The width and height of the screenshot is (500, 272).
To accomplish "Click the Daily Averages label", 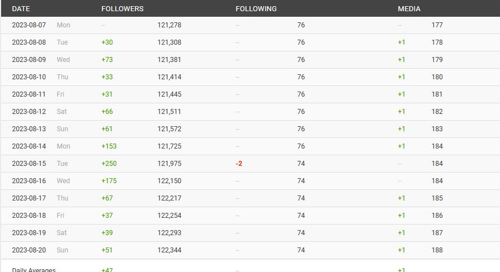I will pyautogui.click(x=34, y=269).
